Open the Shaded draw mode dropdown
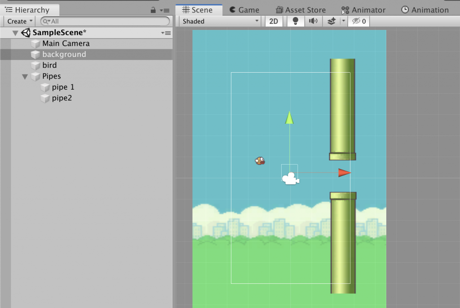 pyautogui.click(x=220, y=21)
